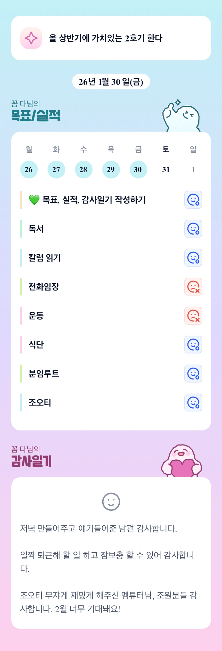This screenshot has width=222, height=651.
Task: Click the green heart emoji
Action: coord(34,200)
